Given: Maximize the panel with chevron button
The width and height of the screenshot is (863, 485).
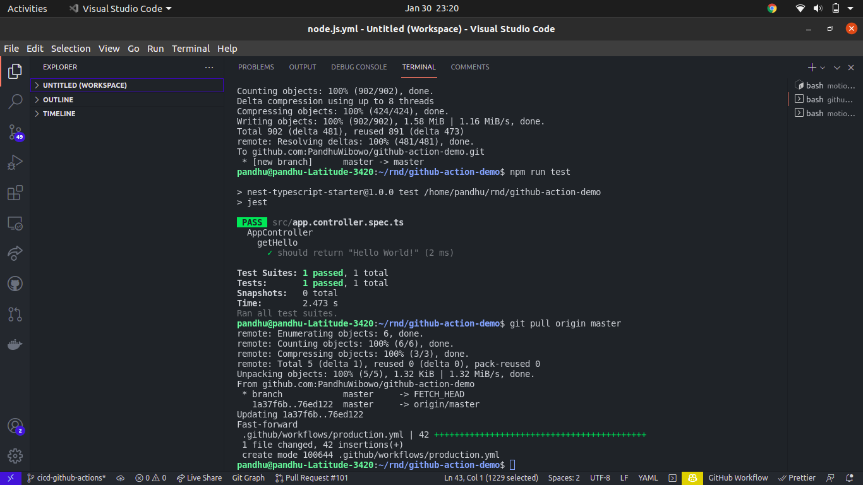Looking at the screenshot, I should coord(837,68).
